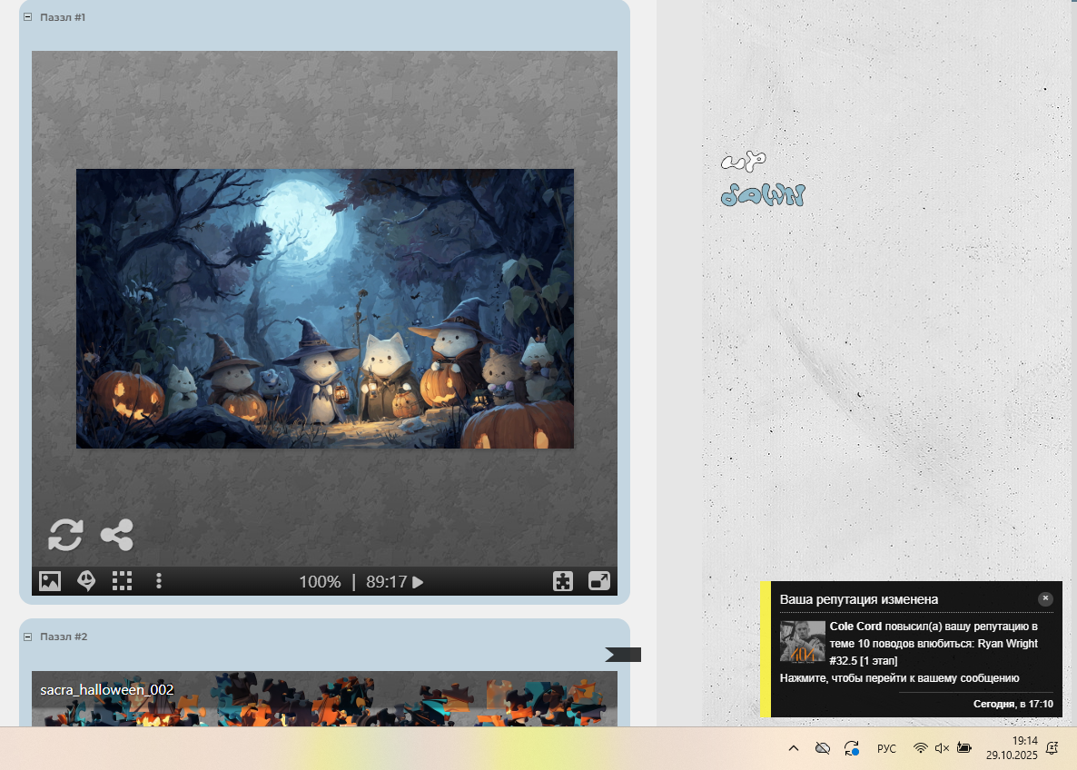Switch the РУС keyboard language indicator
This screenshot has width=1077, height=770.
click(x=886, y=748)
